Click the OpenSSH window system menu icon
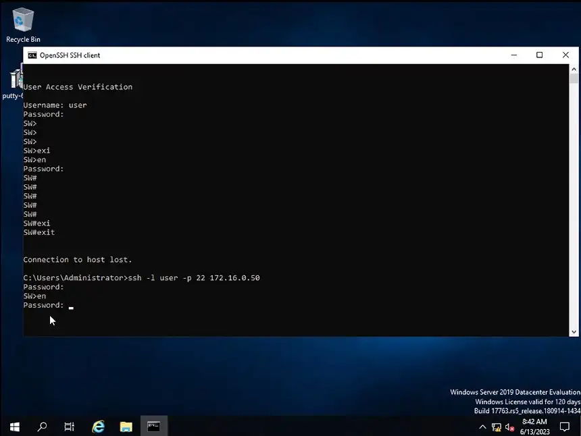This screenshot has height=436, width=581. (x=32, y=55)
